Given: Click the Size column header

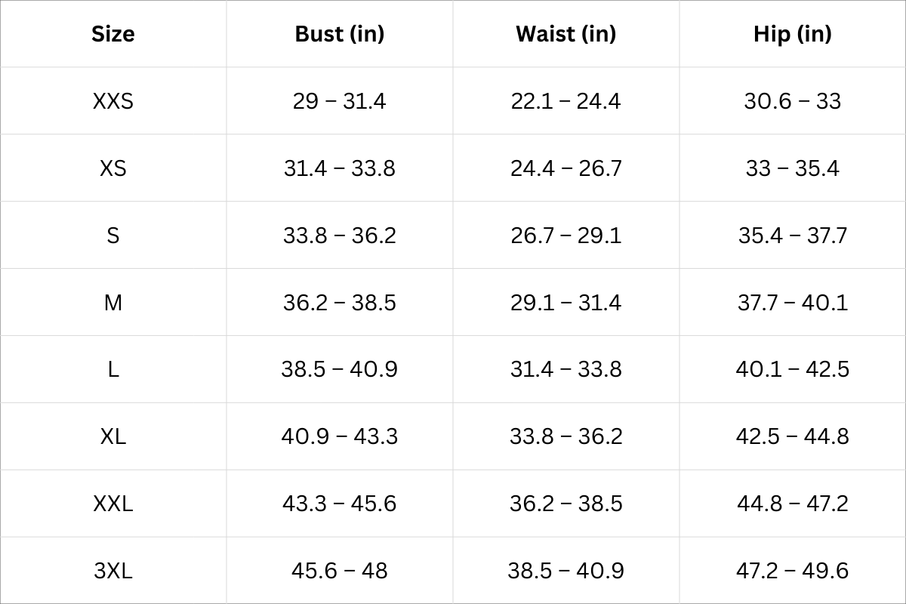Looking at the screenshot, I should pos(113,34).
